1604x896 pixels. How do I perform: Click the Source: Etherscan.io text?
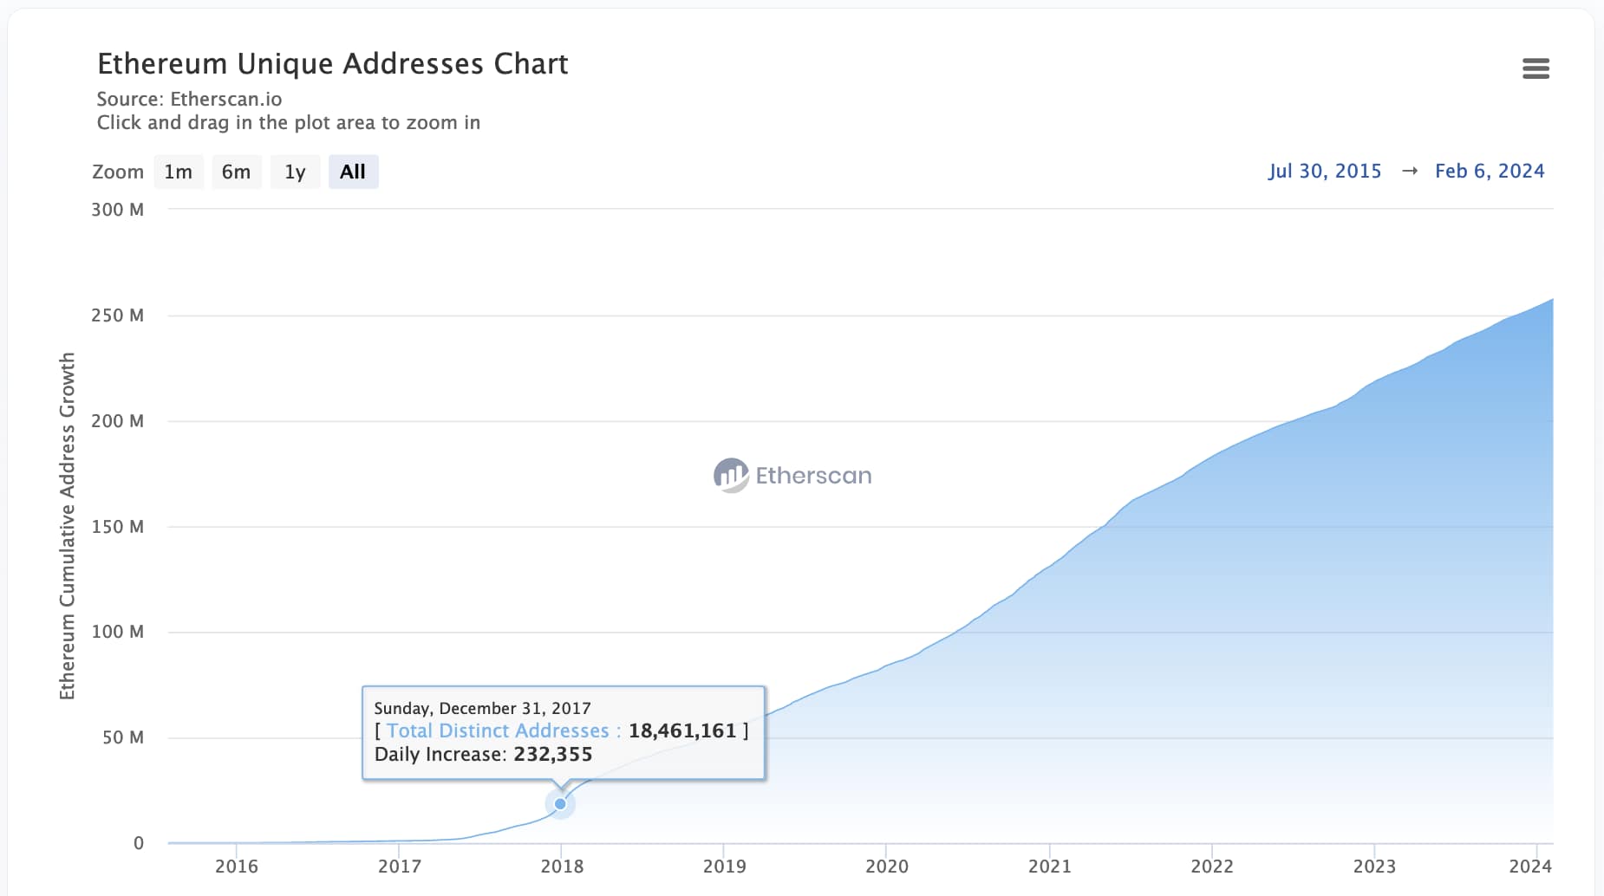[189, 99]
